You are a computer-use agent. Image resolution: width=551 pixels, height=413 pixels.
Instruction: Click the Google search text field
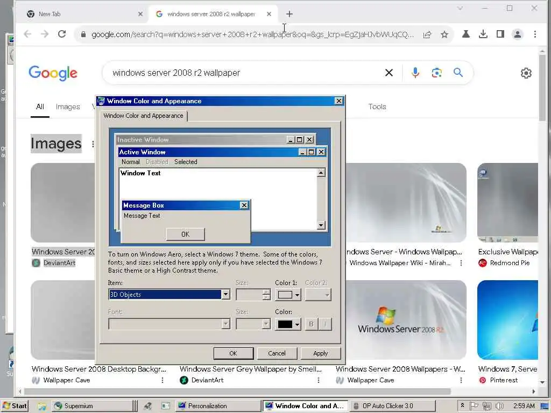[243, 73]
